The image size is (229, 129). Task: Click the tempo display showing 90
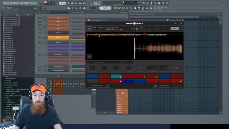62,3
